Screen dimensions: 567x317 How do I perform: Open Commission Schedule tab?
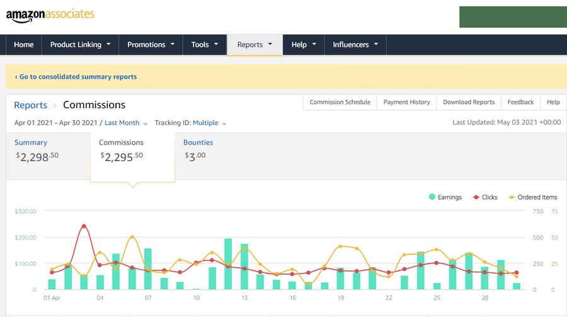coord(340,102)
